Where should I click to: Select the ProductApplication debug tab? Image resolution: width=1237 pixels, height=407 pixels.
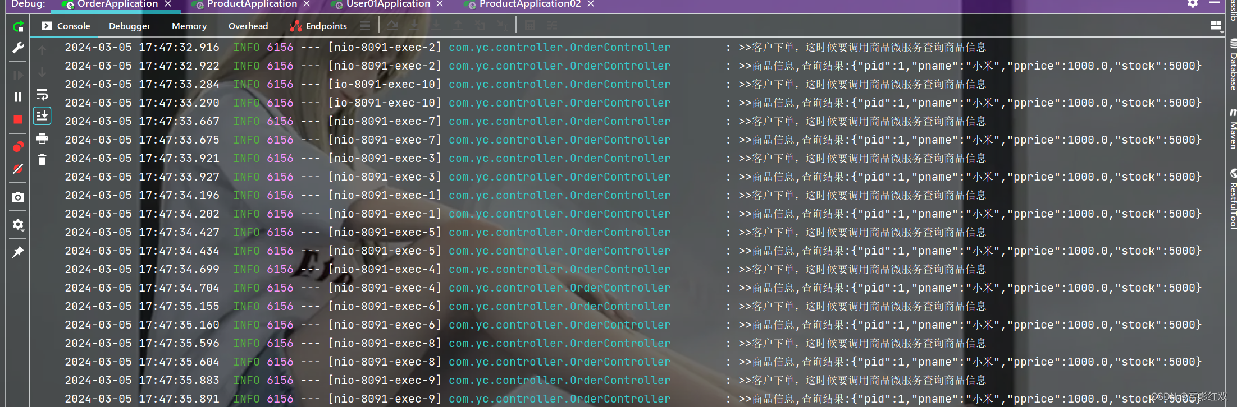point(245,4)
